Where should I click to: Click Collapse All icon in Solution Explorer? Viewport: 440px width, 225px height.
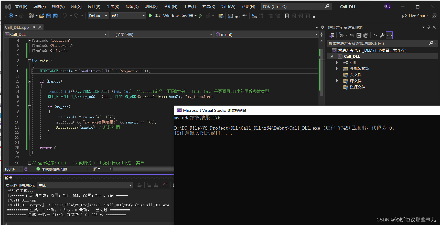[359, 35]
